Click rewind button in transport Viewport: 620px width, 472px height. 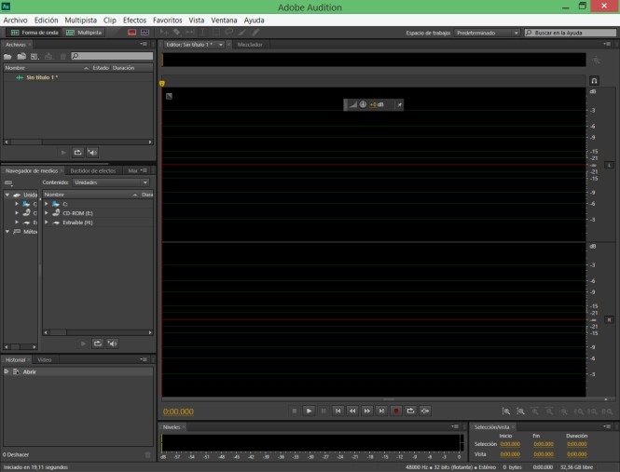352,411
